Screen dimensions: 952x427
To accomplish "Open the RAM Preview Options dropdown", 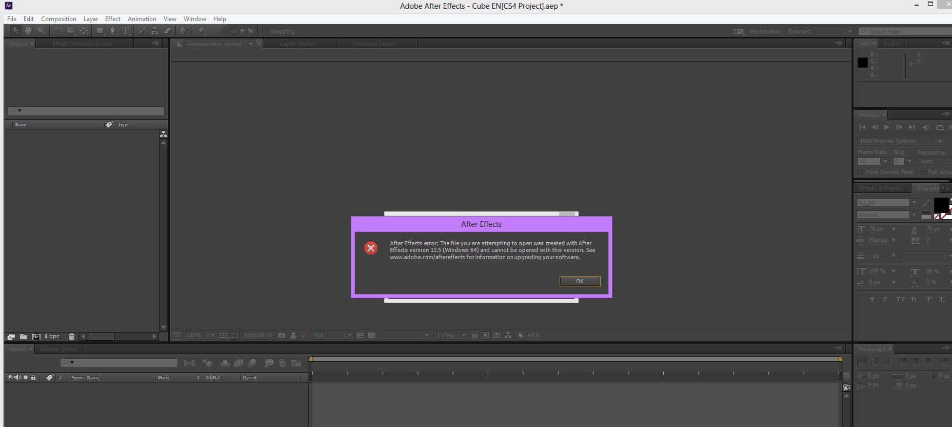I will tap(901, 141).
